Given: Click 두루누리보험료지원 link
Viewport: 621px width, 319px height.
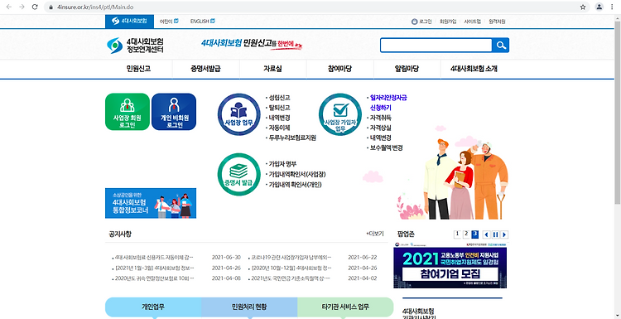Looking at the screenshot, I should [292, 138].
